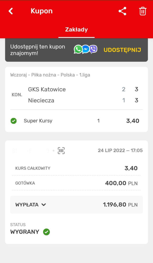Open the share icon in header

tap(122, 11)
